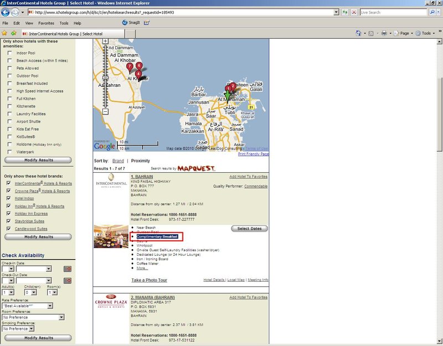Enable the Indoor Pool amenity filter
Viewport: 443px width, 346px height.
pyautogui.click(x=10, y=53)
